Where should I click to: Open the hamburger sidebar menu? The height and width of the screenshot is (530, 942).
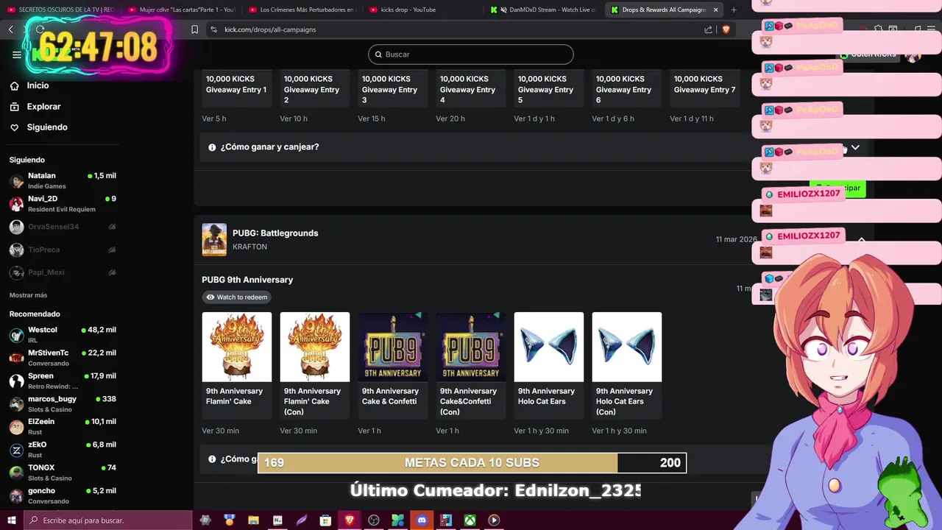pos(17,54)
